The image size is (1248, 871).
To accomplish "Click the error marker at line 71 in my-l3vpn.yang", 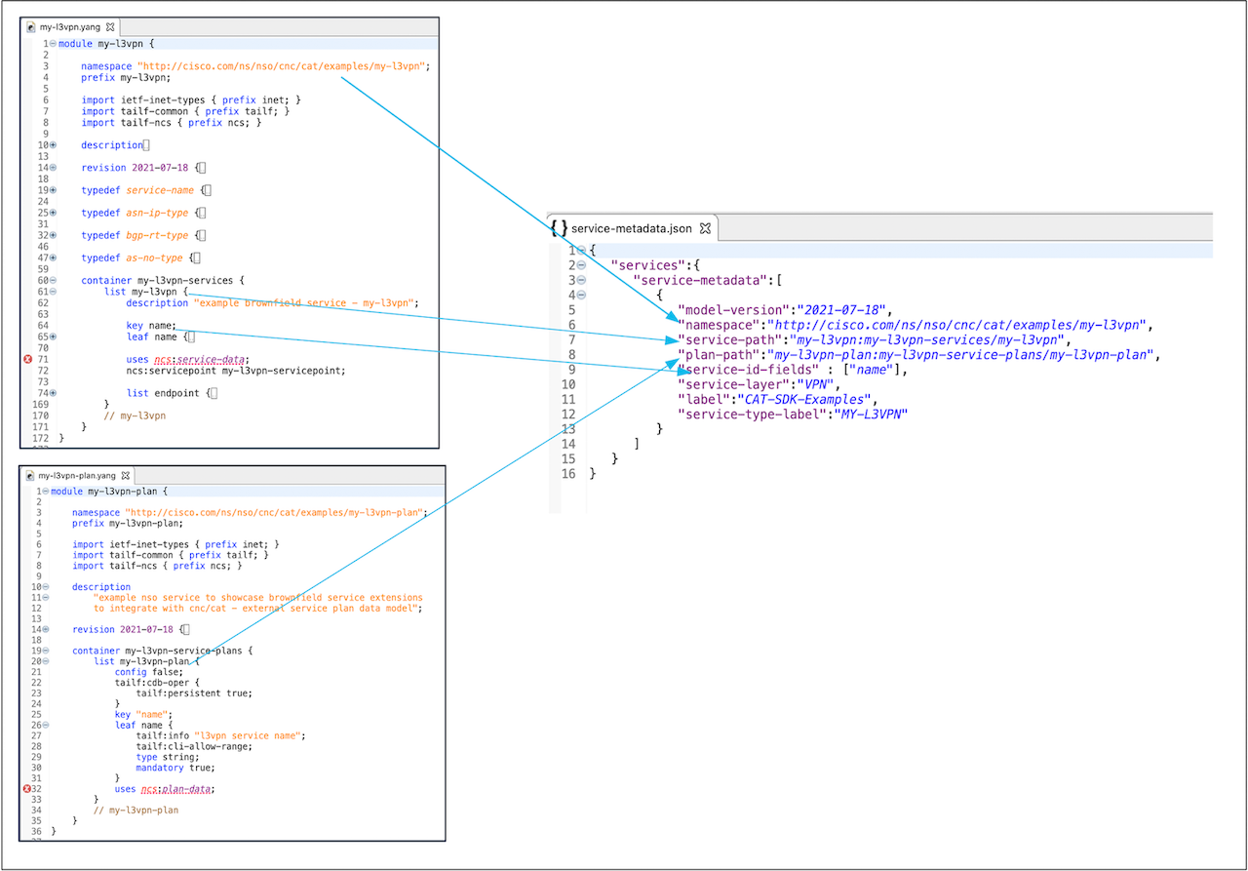I will point(28,360).
